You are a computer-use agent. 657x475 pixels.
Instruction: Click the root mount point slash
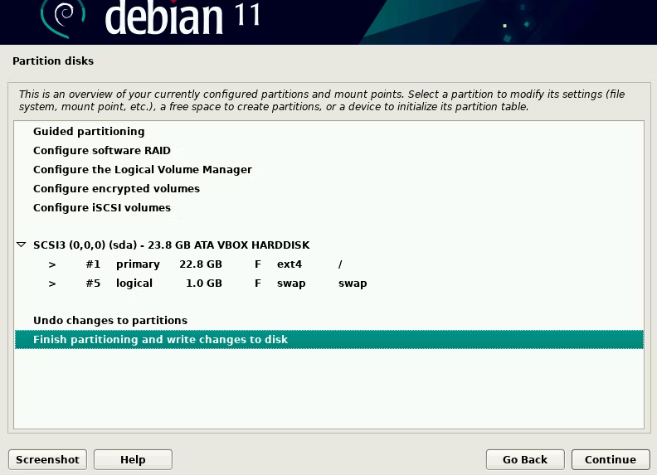(x=340, y=264)
